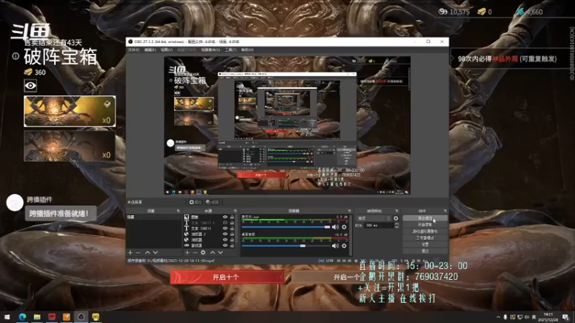Move source up with arrow icon
This screenshot has width=575, height=323.
point(212,253)
